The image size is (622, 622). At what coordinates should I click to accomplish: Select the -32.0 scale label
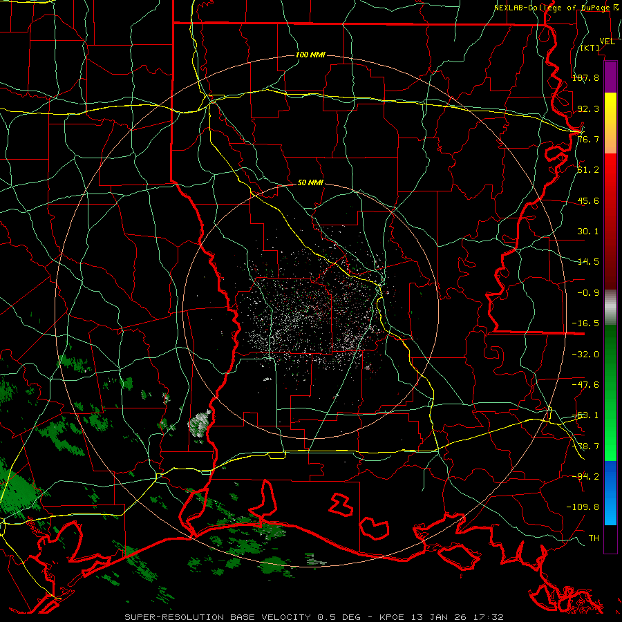coord(585,355)
